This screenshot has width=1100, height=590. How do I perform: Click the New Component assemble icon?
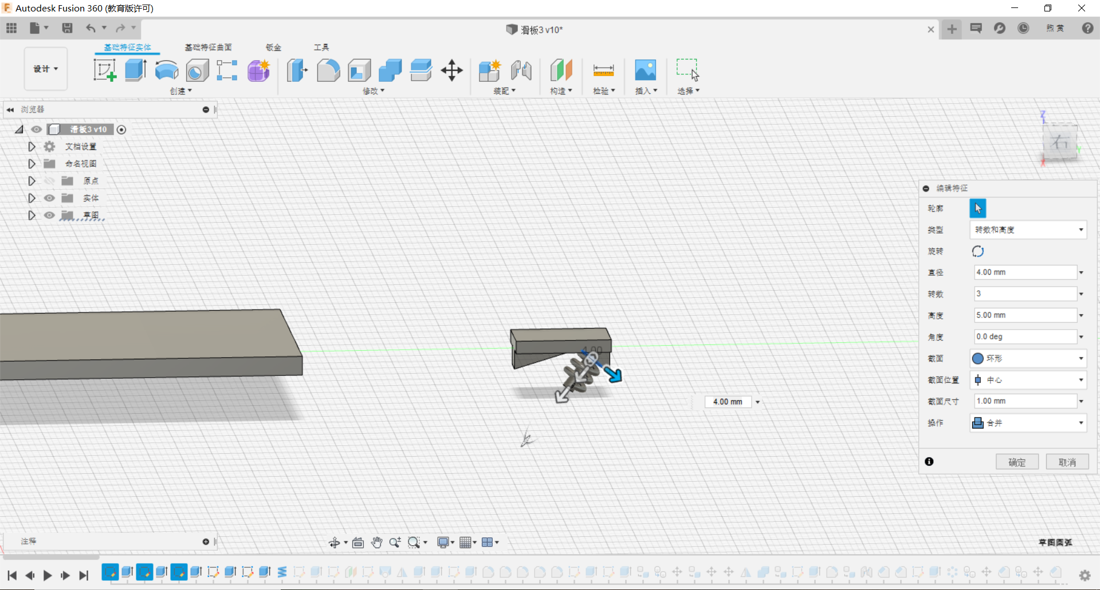pyautogui.click(x=490, y=70)
